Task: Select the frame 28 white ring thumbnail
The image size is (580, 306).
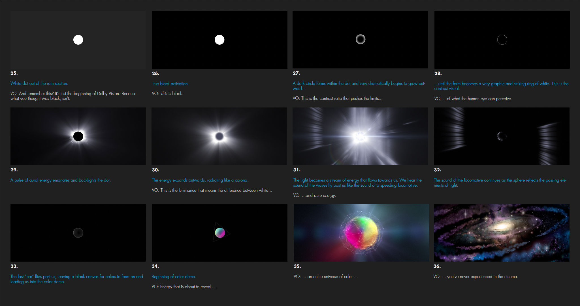Action: [x=502, y=40]
